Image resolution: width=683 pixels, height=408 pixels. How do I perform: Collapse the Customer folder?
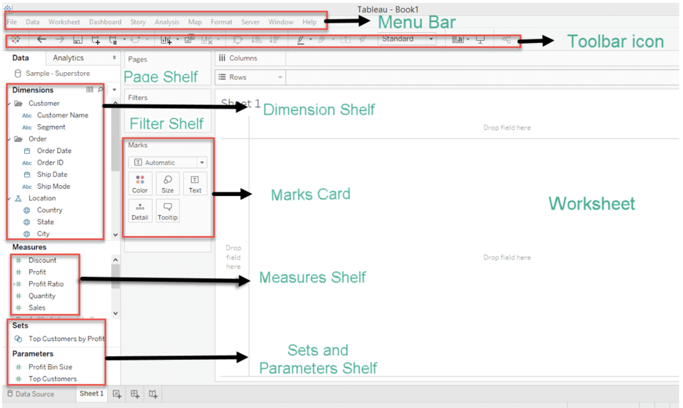coord(9,103)
